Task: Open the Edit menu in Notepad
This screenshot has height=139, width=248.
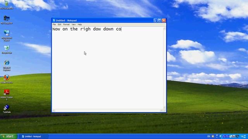Action: (x=59, y=24)
